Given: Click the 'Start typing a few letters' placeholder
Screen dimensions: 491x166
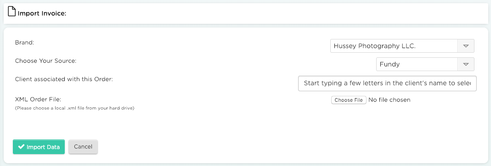Looking at the screenshot, I should point(387,83).
